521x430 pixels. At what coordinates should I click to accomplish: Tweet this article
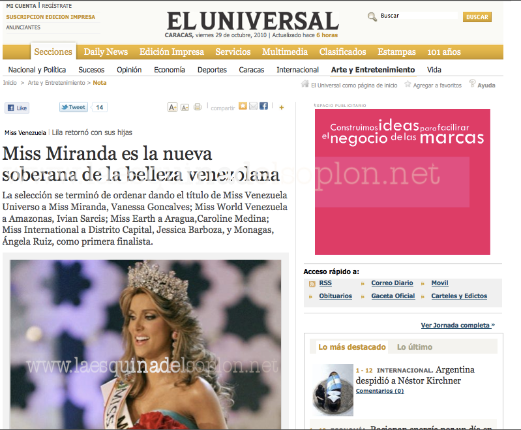(74, 107)
